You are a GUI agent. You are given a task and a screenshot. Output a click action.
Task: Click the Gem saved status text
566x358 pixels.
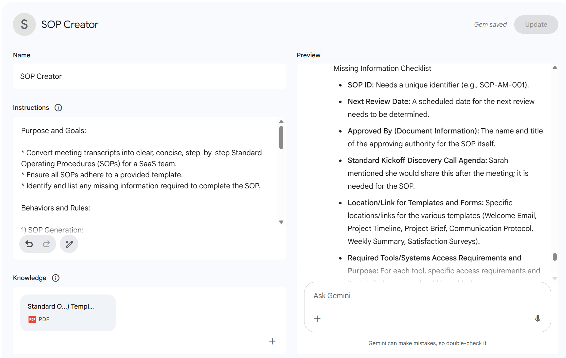pos(490,25)
